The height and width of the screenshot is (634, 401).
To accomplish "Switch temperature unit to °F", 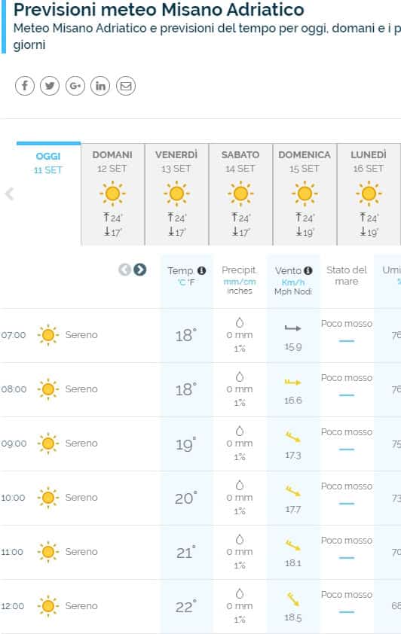I will (x=191, y=282).
